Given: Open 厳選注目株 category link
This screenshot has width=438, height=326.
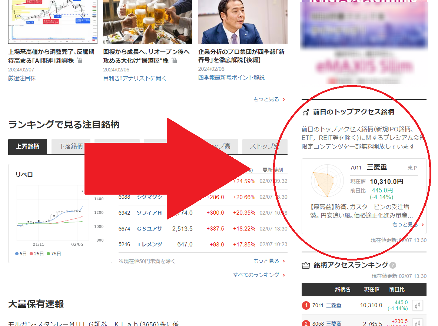Looking at the screenshot, I should click(x=22, y=78).
